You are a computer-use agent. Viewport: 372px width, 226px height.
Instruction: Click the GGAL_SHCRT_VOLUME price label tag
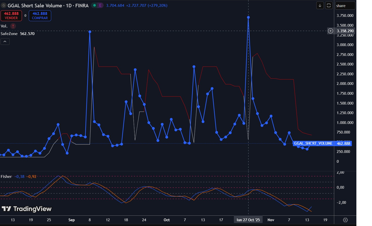tap(313, 143)
